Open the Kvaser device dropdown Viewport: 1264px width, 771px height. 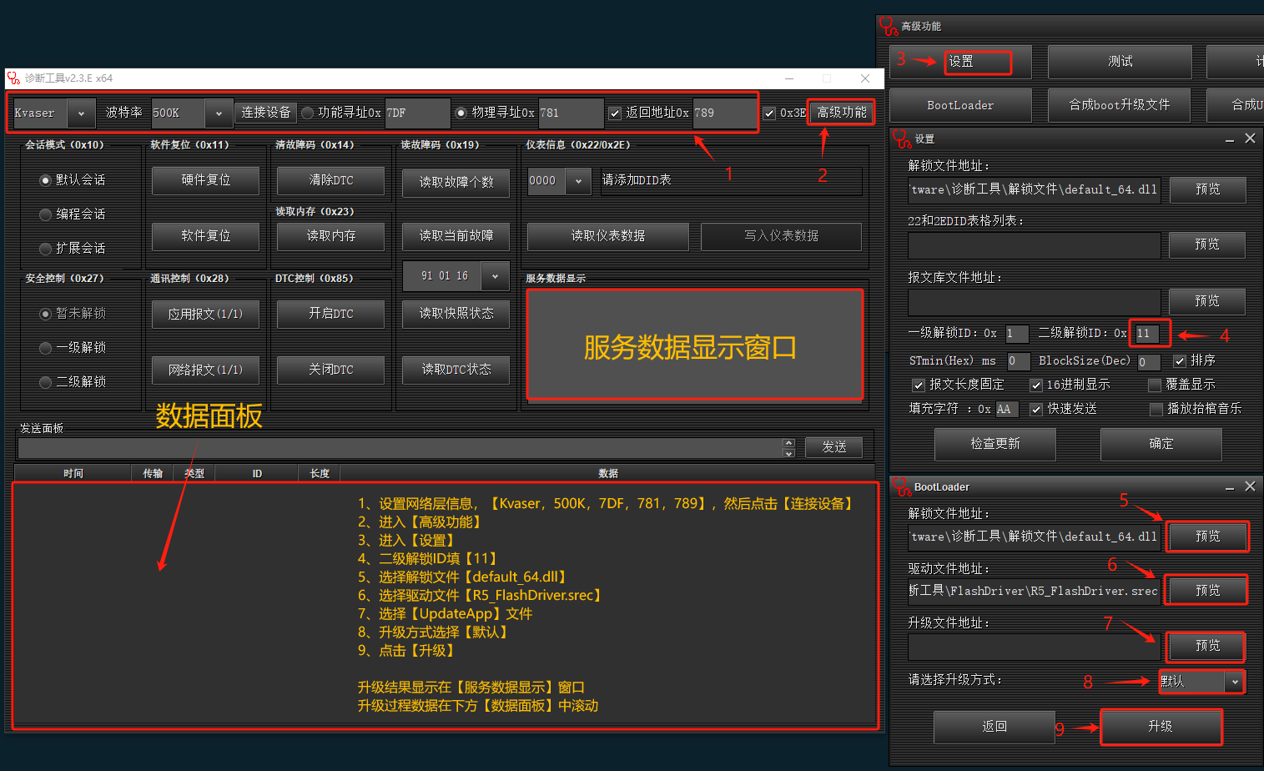(x=81, y=113)
